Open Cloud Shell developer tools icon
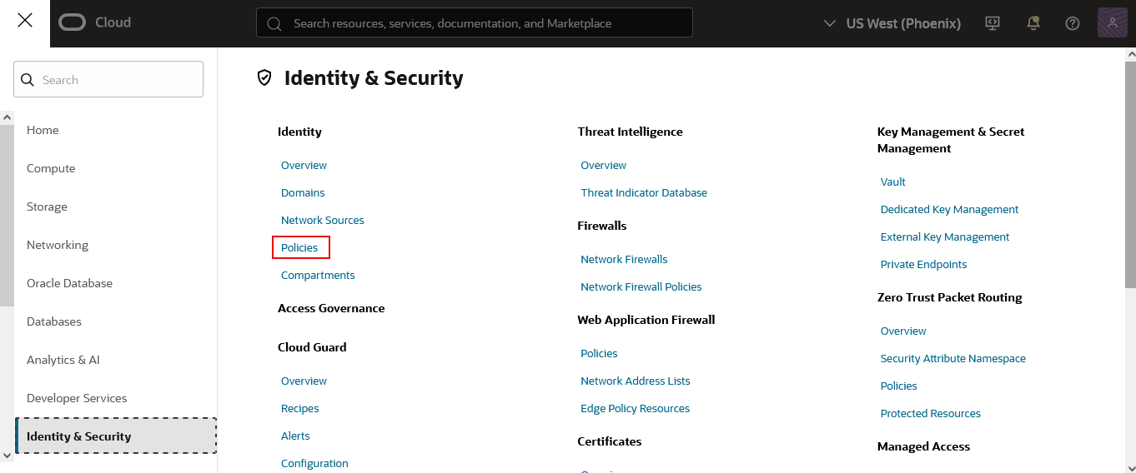 click(993, 23)
